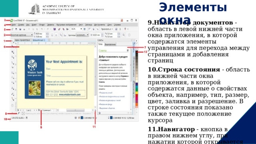The height and width of the screenshot is (144, 256).
Task: Click the purple Import icon in toolbar
Action: tap(54, 29)
